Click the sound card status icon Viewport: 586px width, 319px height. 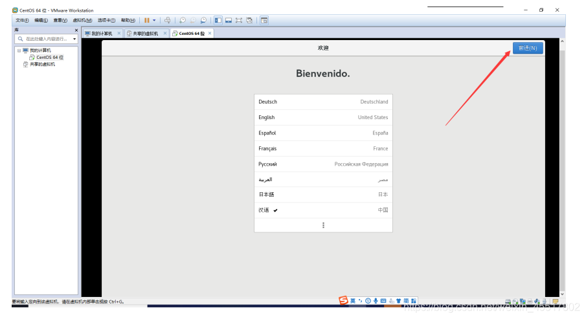point(537,302)
